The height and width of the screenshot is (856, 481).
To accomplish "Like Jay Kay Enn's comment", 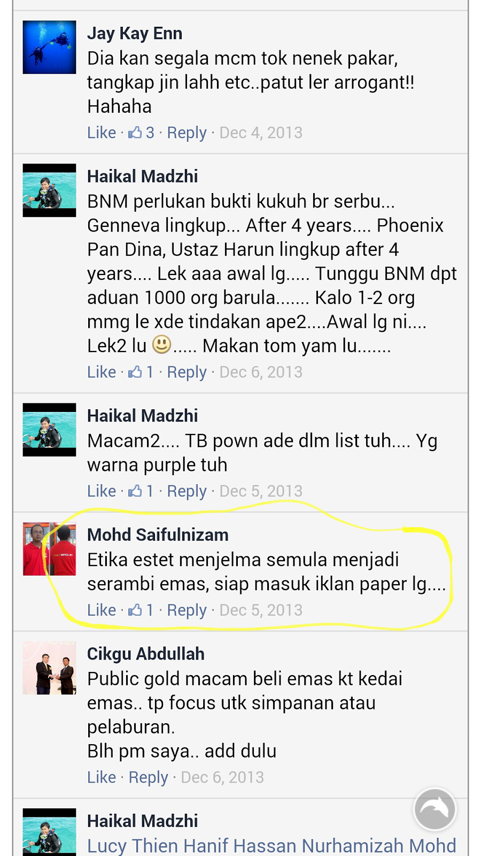I will click(102, 132).
